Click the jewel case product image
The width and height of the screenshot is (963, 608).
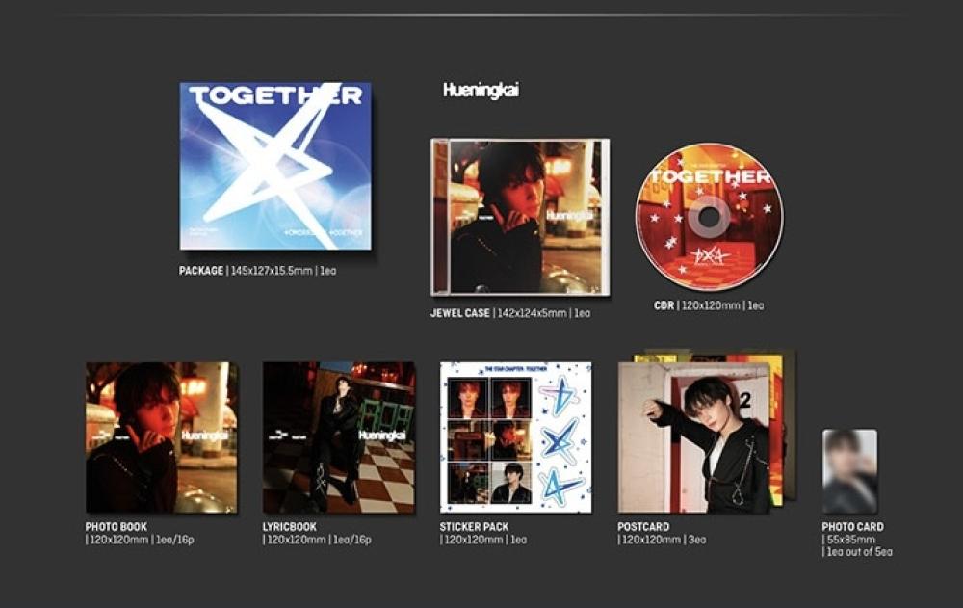(x=520, y=217)
